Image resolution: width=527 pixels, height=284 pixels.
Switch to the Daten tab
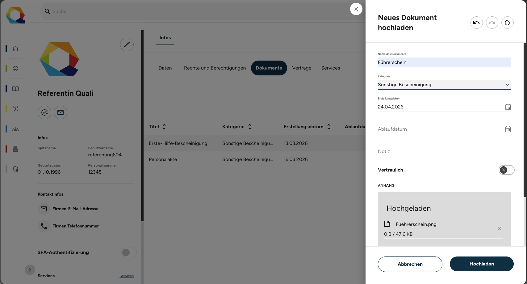[x=165, y=68]
